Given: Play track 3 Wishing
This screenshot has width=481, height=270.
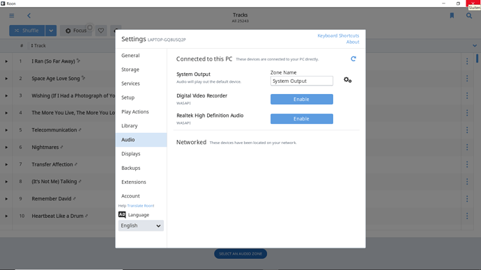Looking at the screenshot, I should [6, 96].
